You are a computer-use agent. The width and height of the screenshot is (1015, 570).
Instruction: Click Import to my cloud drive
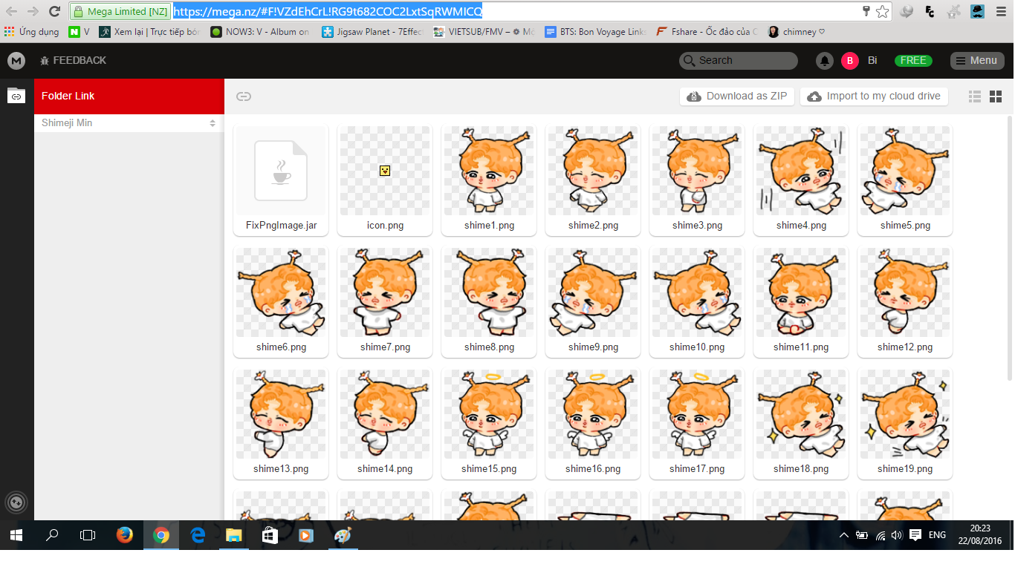[x=874, y=96]
